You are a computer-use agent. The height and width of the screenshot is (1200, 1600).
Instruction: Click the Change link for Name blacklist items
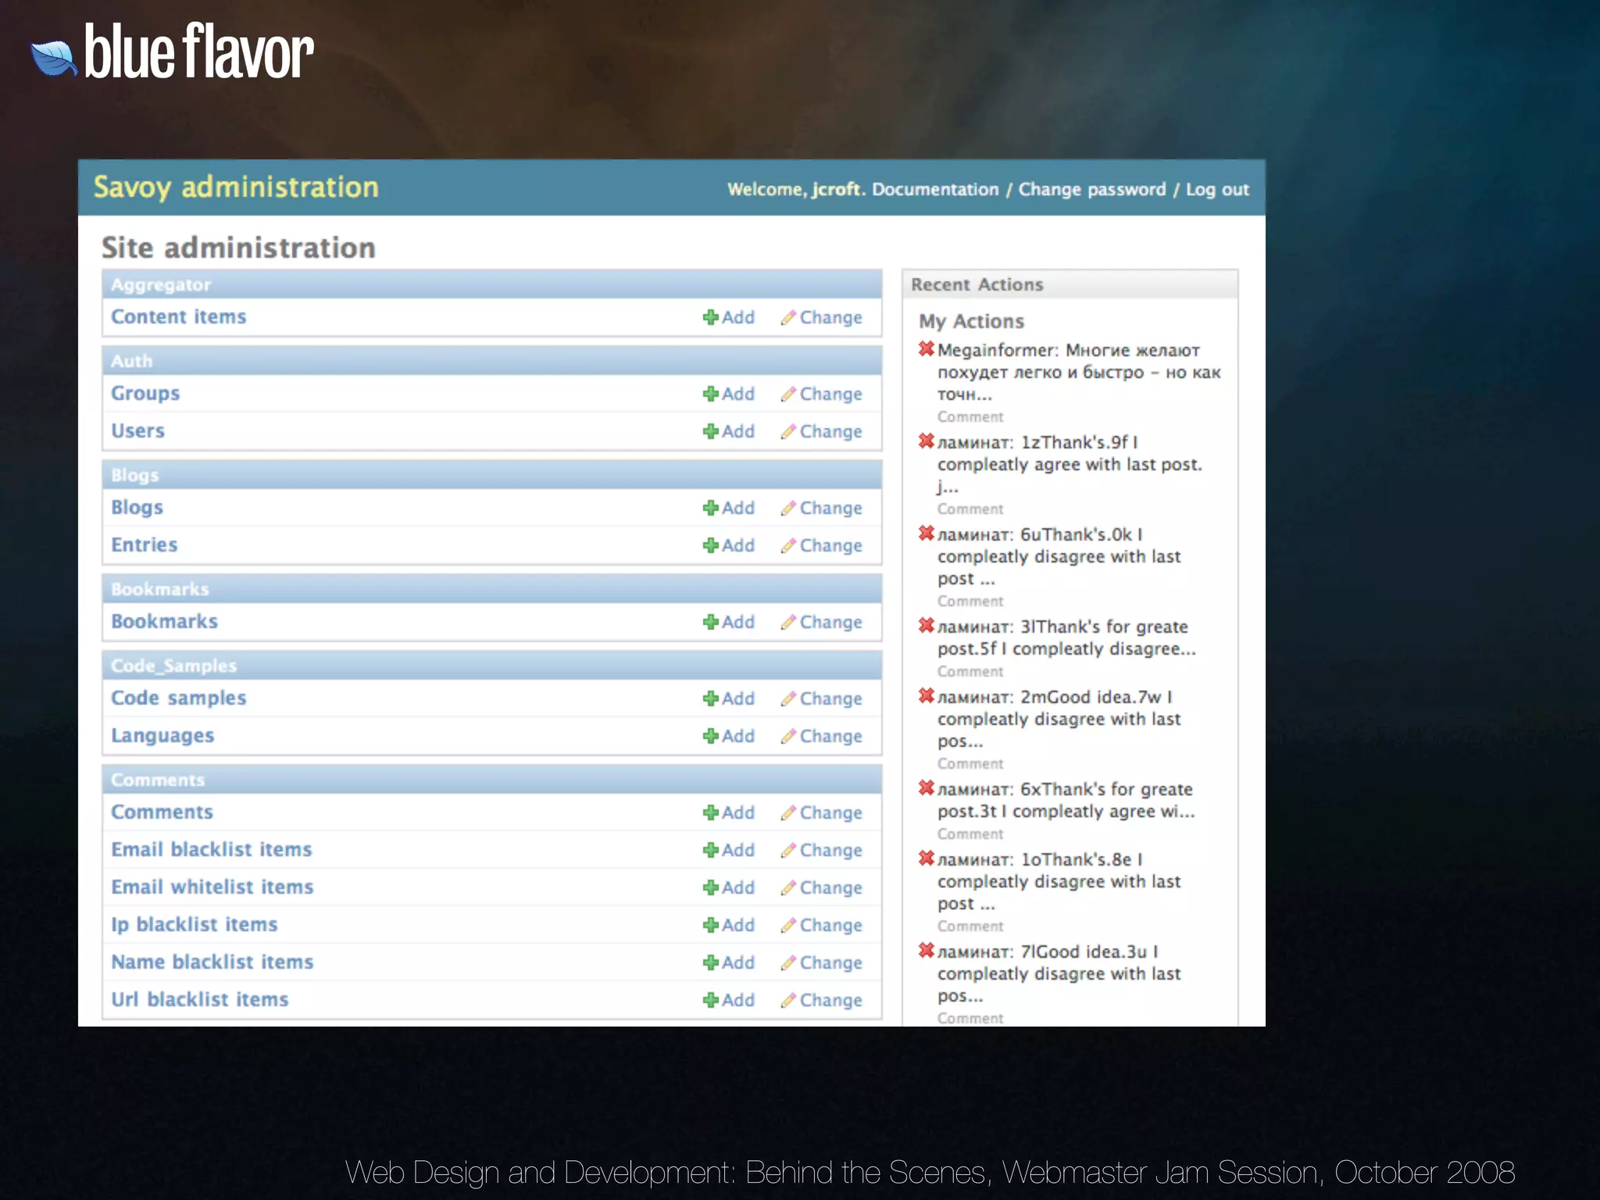point(830,962)
